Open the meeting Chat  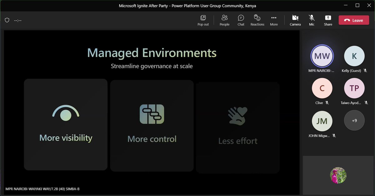click(241, 20)
